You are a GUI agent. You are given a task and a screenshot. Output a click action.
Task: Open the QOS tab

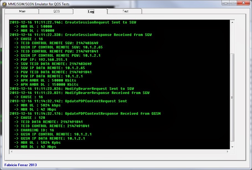pos(55,11)
